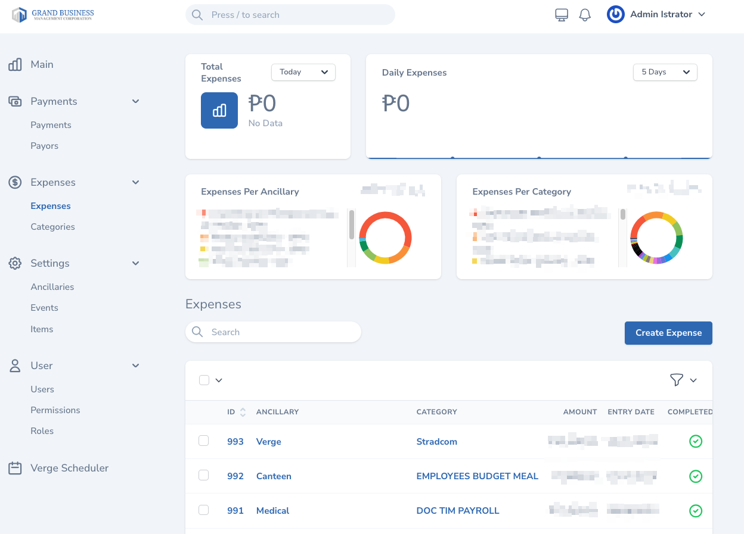Click the table filter funnel icon

676,380
